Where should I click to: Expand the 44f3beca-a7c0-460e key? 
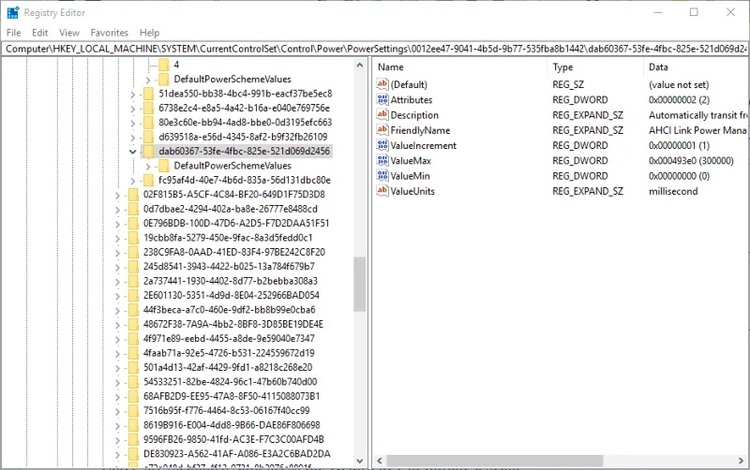point(117,311)
